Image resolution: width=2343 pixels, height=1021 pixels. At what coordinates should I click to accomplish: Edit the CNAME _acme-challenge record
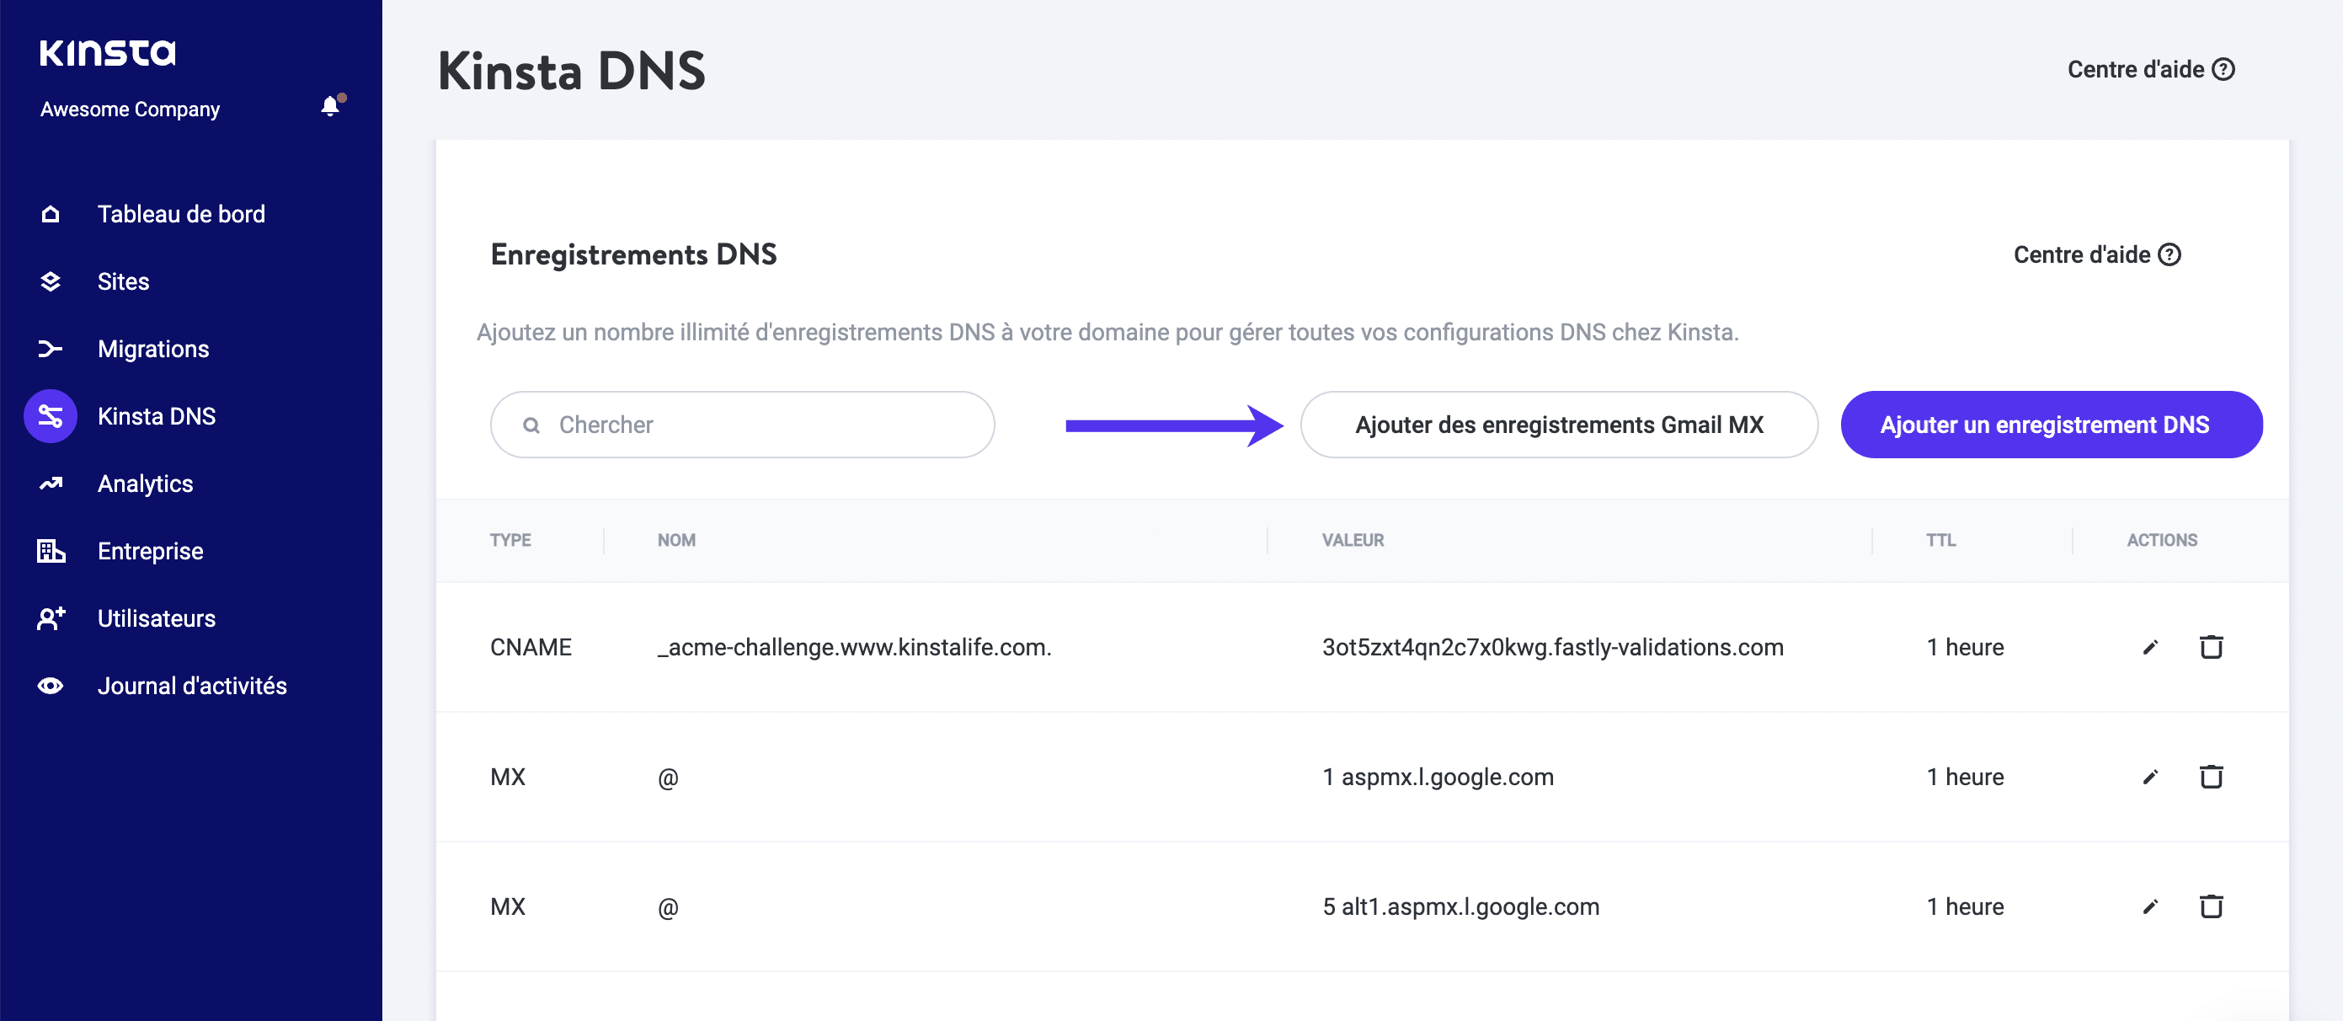[x=2150, y=647]
